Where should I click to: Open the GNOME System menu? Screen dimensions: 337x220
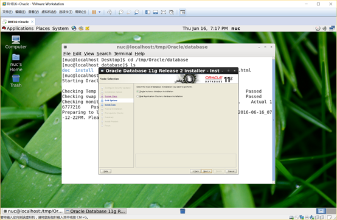pyautogui.click(x=60, y=28)
